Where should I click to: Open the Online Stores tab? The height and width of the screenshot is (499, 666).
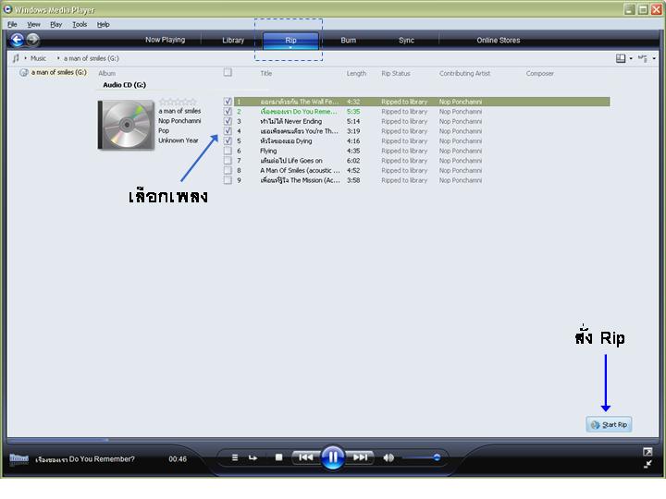point(499,41)
